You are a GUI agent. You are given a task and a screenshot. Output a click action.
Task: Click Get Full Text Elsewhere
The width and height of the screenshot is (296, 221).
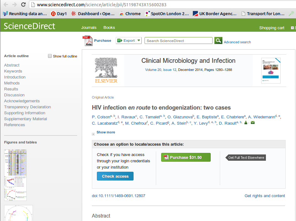[246, 158]
